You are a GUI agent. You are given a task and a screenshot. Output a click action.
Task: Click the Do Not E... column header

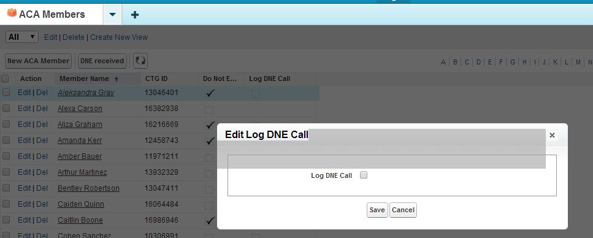220,79
